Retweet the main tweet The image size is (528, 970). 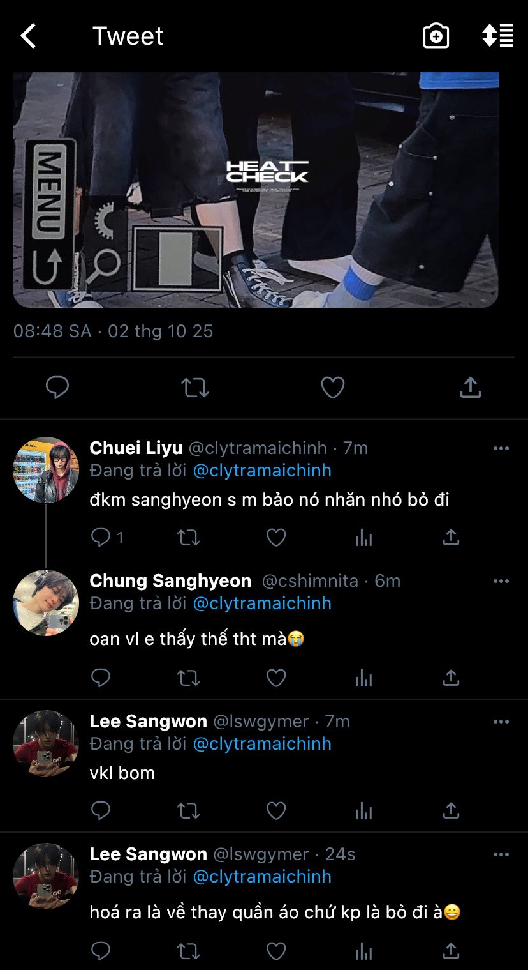[195, 388]
